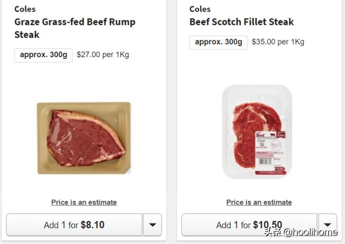
Task: Add Scotch Fillet Steak for $10.50
Action: 249,225
